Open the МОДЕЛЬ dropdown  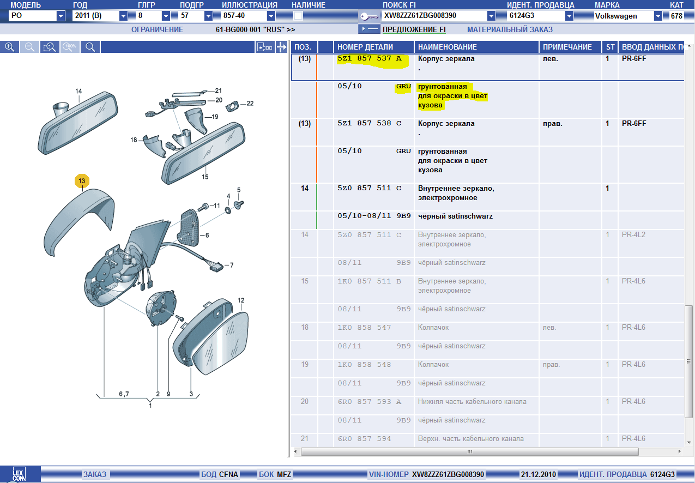click(x=61, y=16)
